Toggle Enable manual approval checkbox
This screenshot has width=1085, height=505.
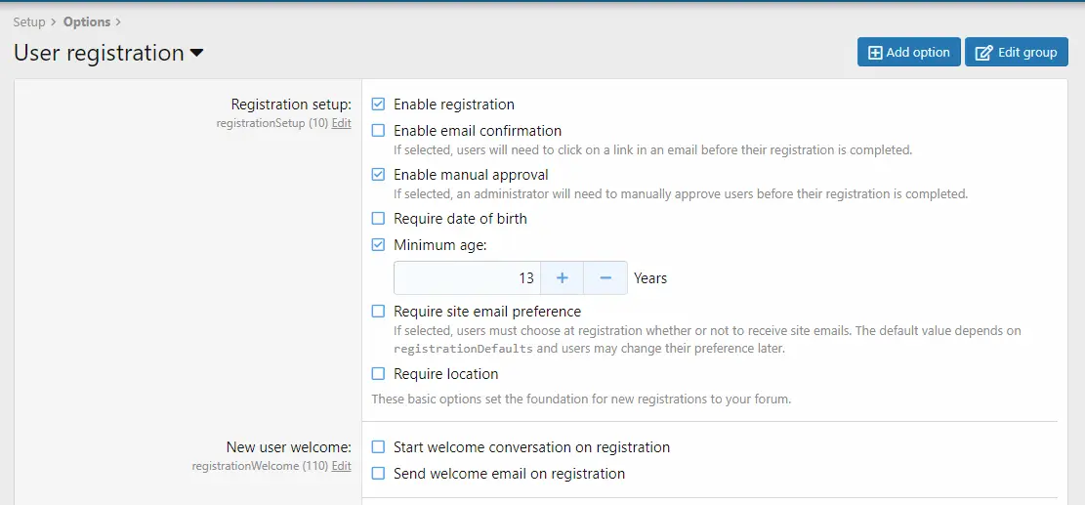(x=378, y=174)
